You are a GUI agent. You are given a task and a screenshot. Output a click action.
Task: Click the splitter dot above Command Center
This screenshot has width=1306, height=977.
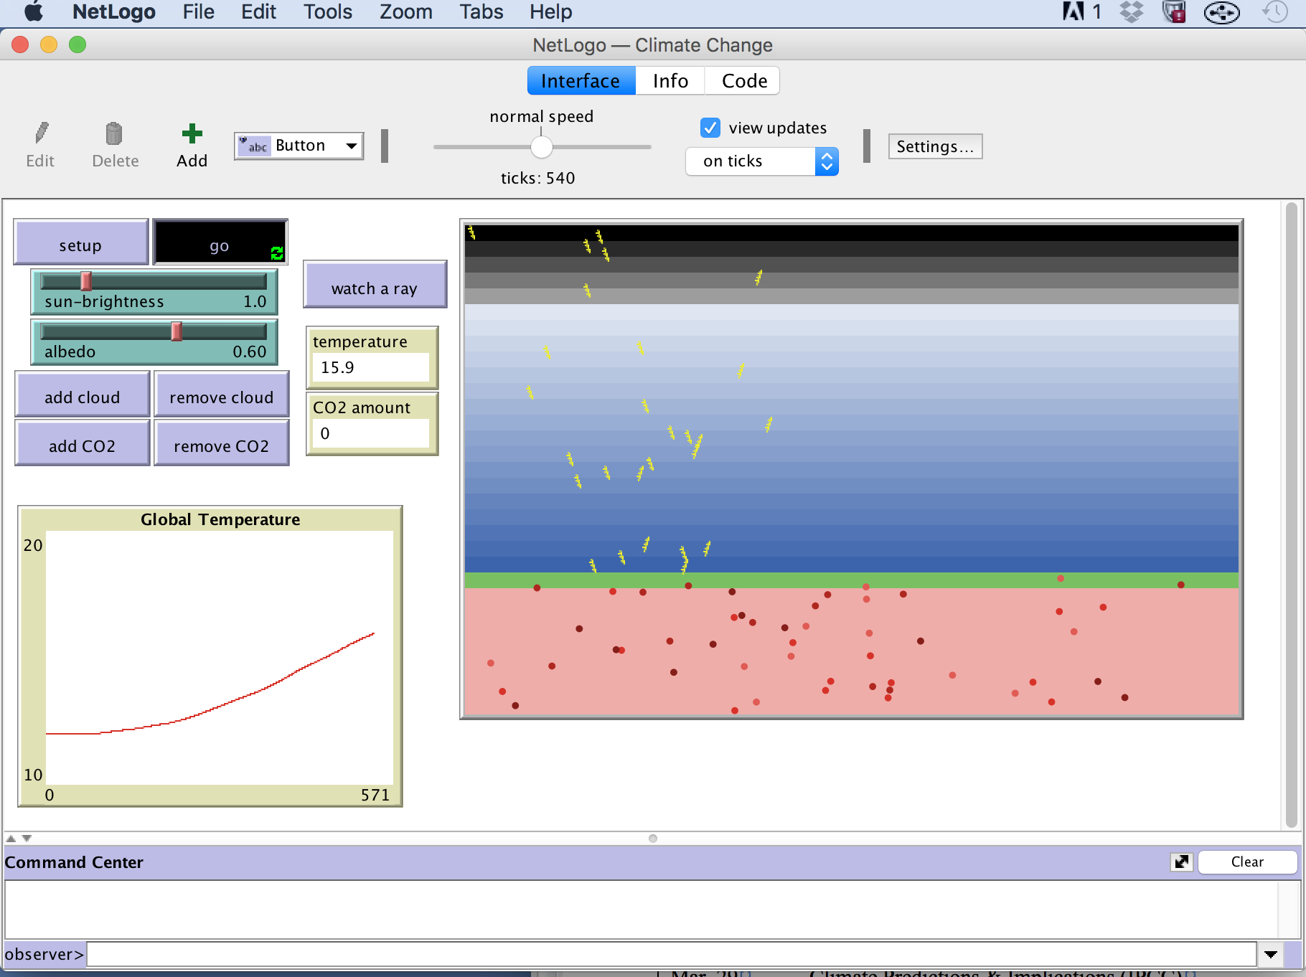(652, 838)
